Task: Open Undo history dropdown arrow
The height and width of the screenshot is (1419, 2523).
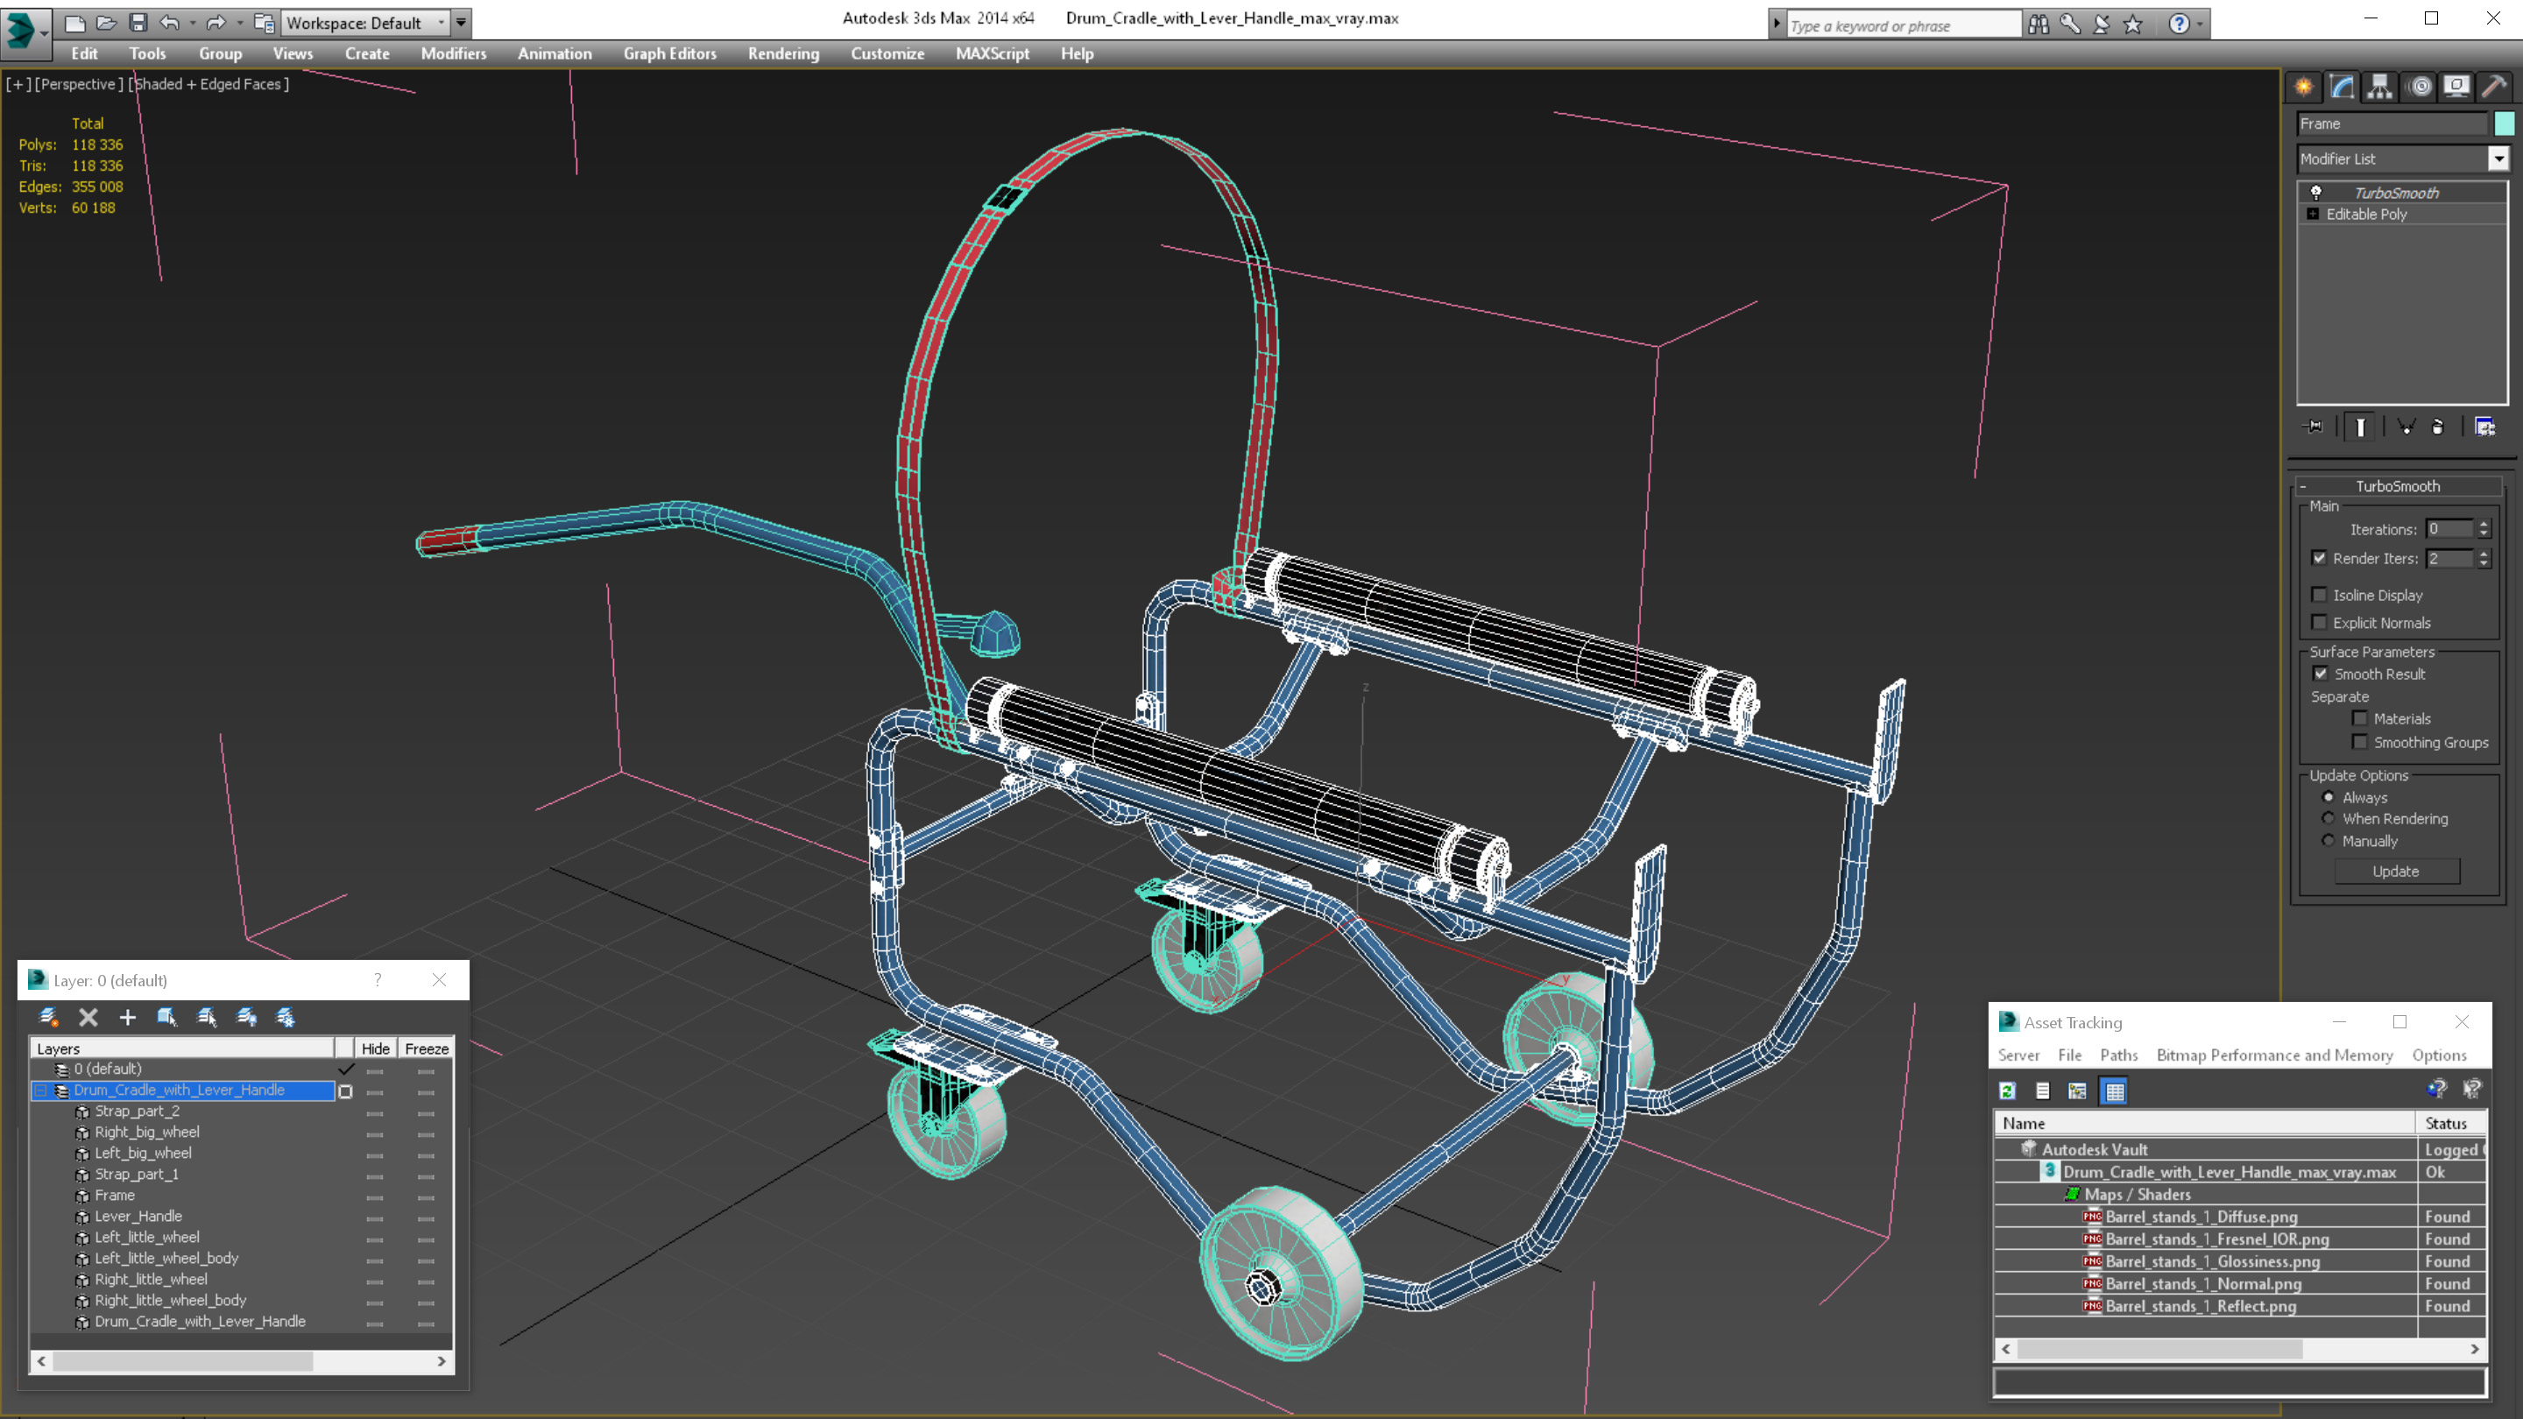Action: 192,23
